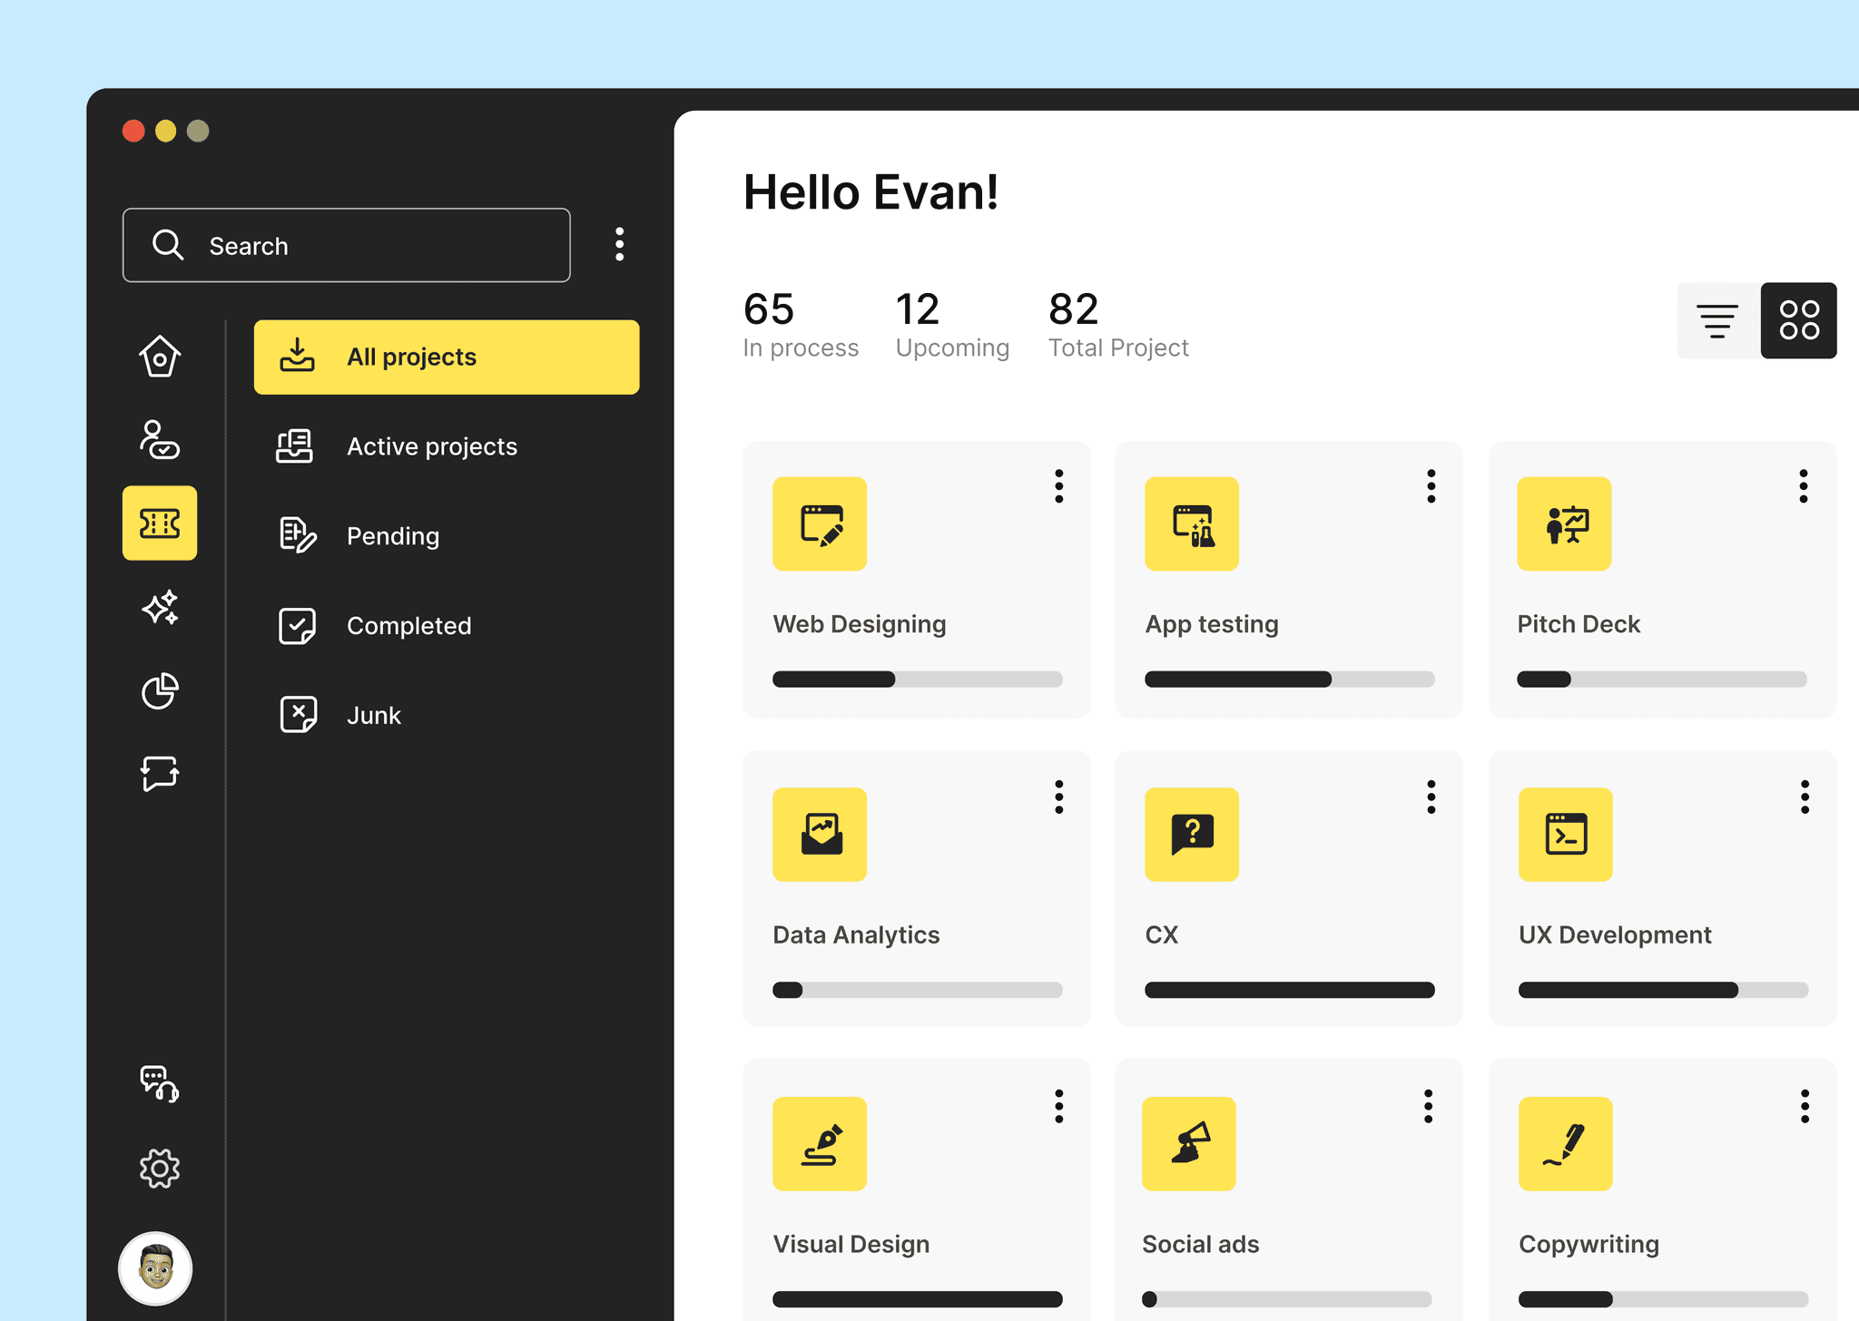Click inside the Search field
This screenshot has width=1859, height=1321.
(345, 245)
